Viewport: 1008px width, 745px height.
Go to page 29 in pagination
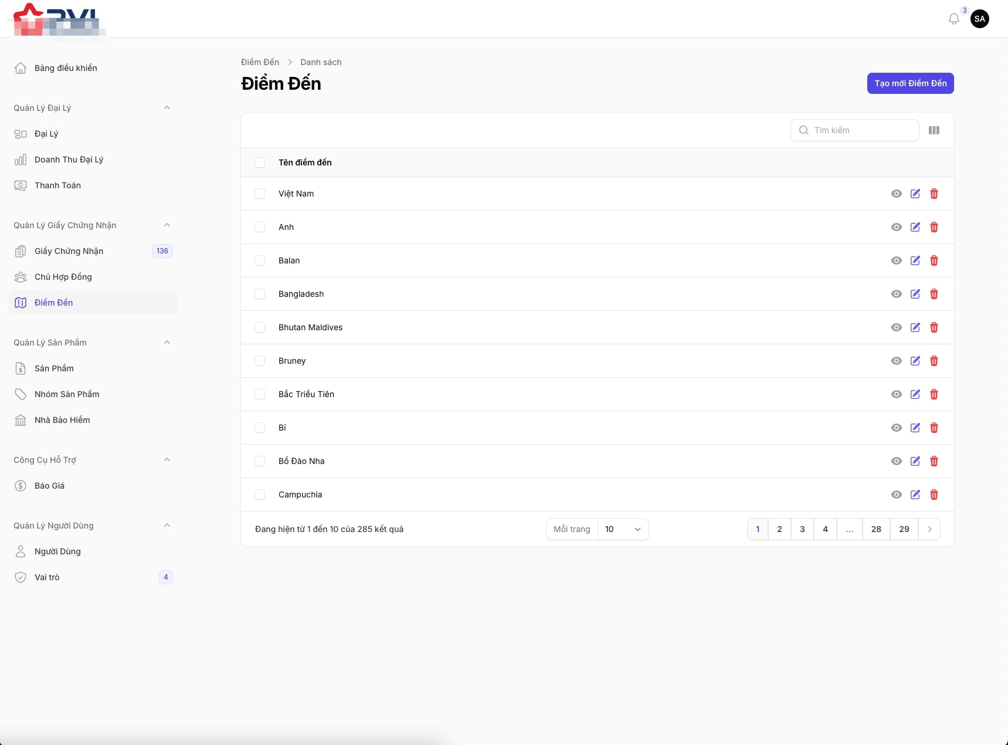click(904, 529)
